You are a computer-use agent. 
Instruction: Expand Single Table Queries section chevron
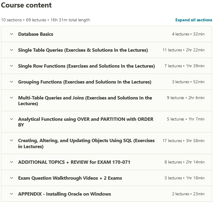(11, 50)
